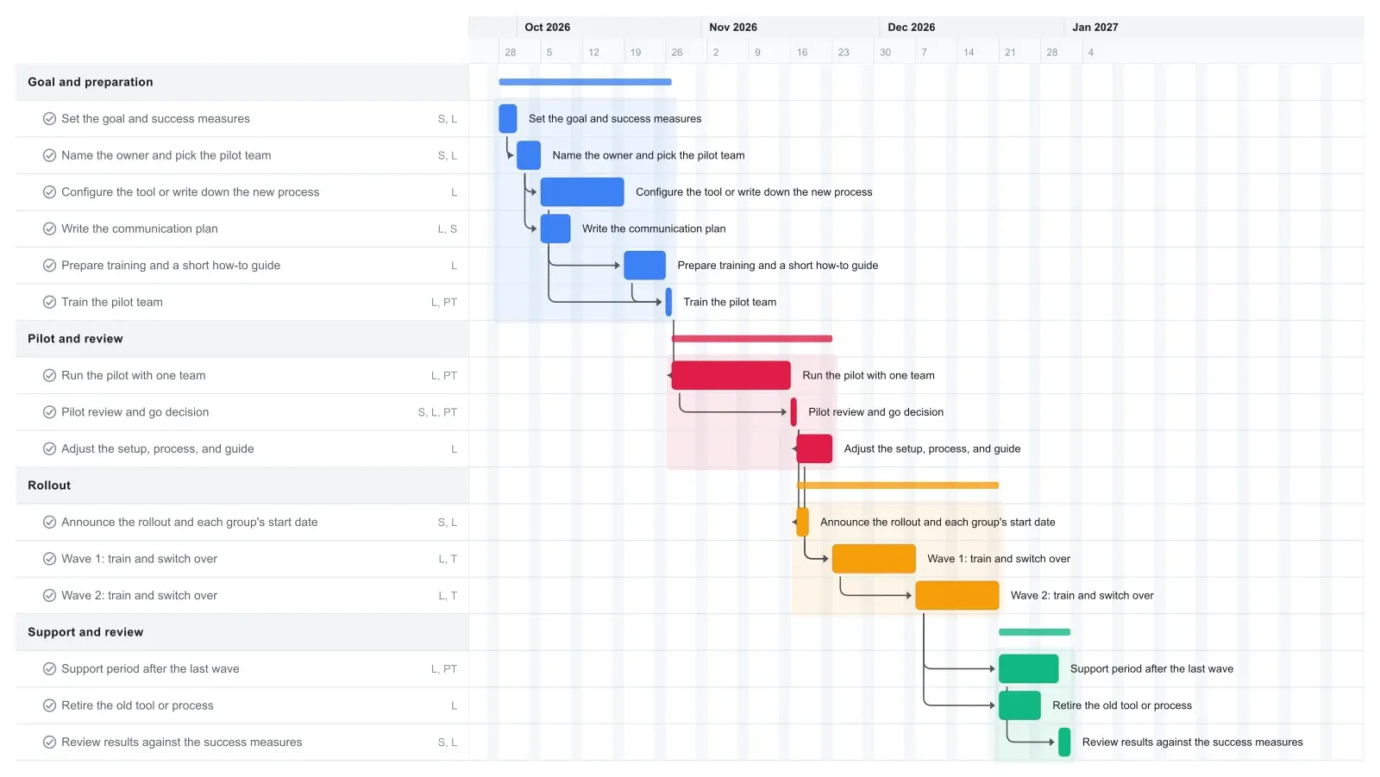The width and height of the screenshot is (1380, 777).
Task: Open task 'Support period after the last wave' in list
Action: pos(150,669)
